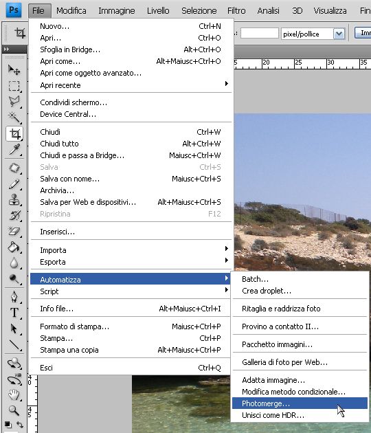Choose Pacchetto immagini

pyautogui.click(x=300, y=344)
